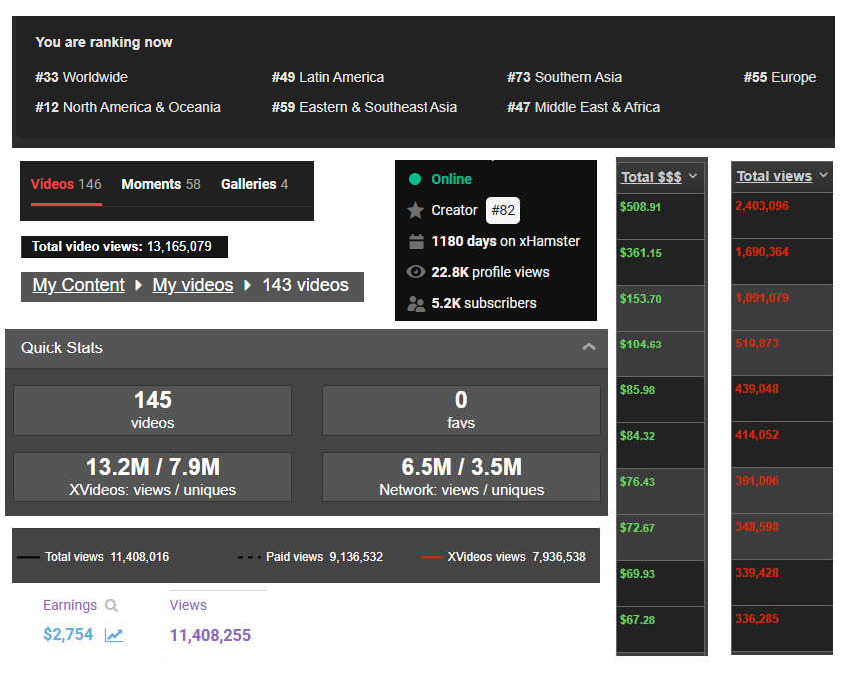Click the green Online status dot
This screenshot has width=855, height=689.
pyautogui.click(x=415, y=179)
